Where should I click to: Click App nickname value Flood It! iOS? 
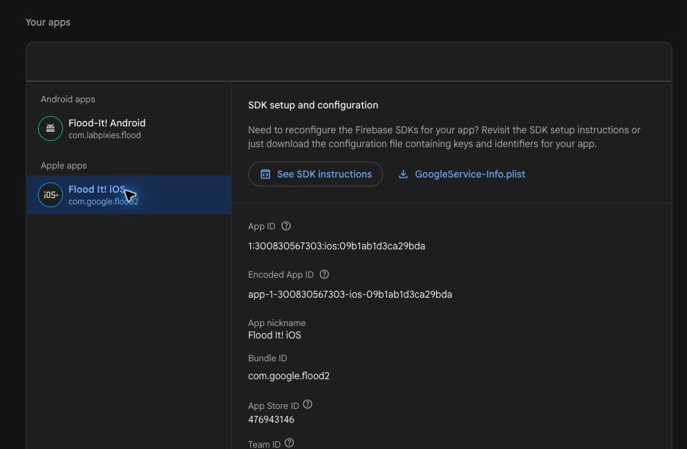point(274,335)
